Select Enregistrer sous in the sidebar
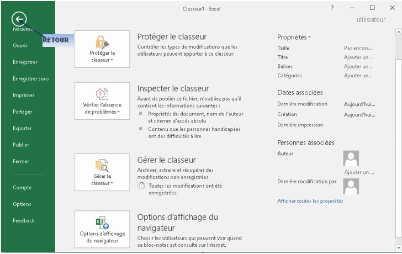 [x=31, y=79]
